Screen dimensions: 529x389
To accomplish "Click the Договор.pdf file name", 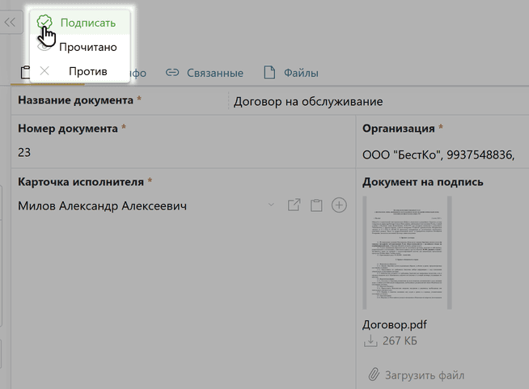I will [395, 324].
